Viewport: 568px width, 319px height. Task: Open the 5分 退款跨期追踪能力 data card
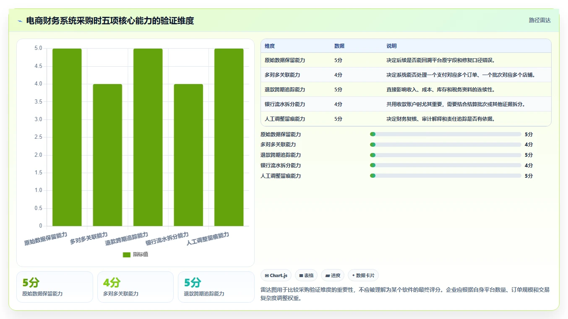point(216,287)
